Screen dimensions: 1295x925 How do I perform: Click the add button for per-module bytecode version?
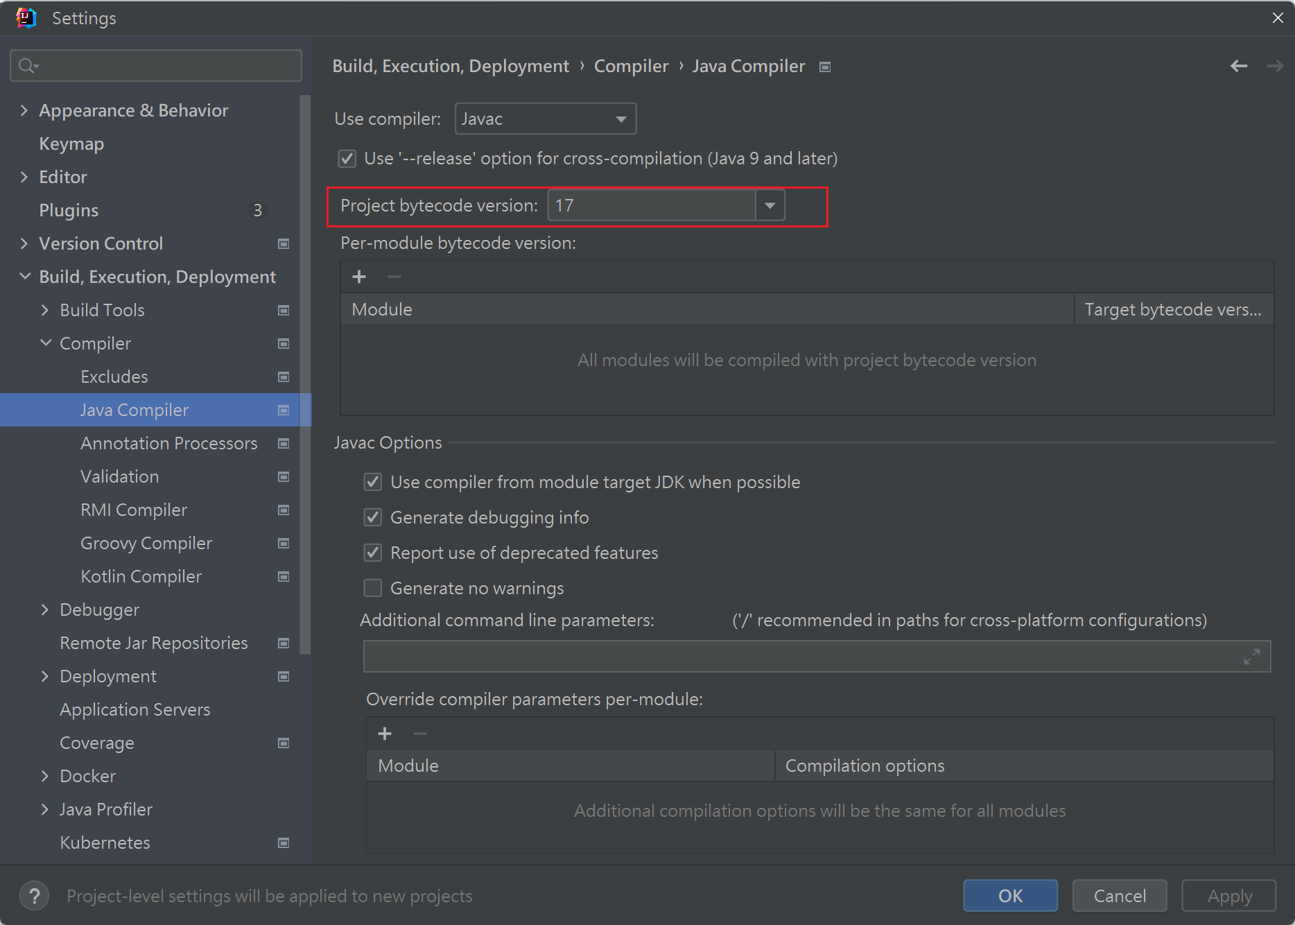click(x=359, y=277)
